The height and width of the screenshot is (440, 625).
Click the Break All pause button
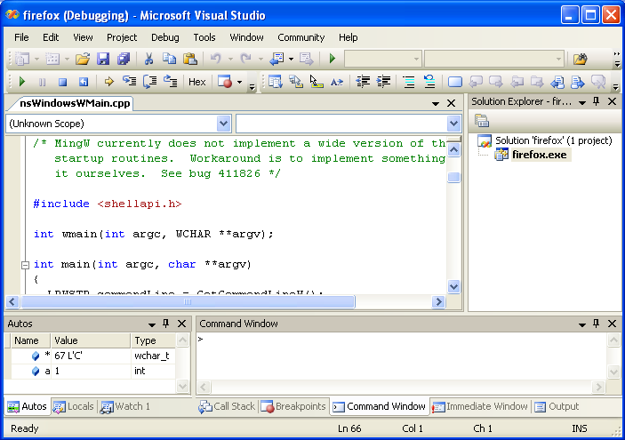point(43,82)
